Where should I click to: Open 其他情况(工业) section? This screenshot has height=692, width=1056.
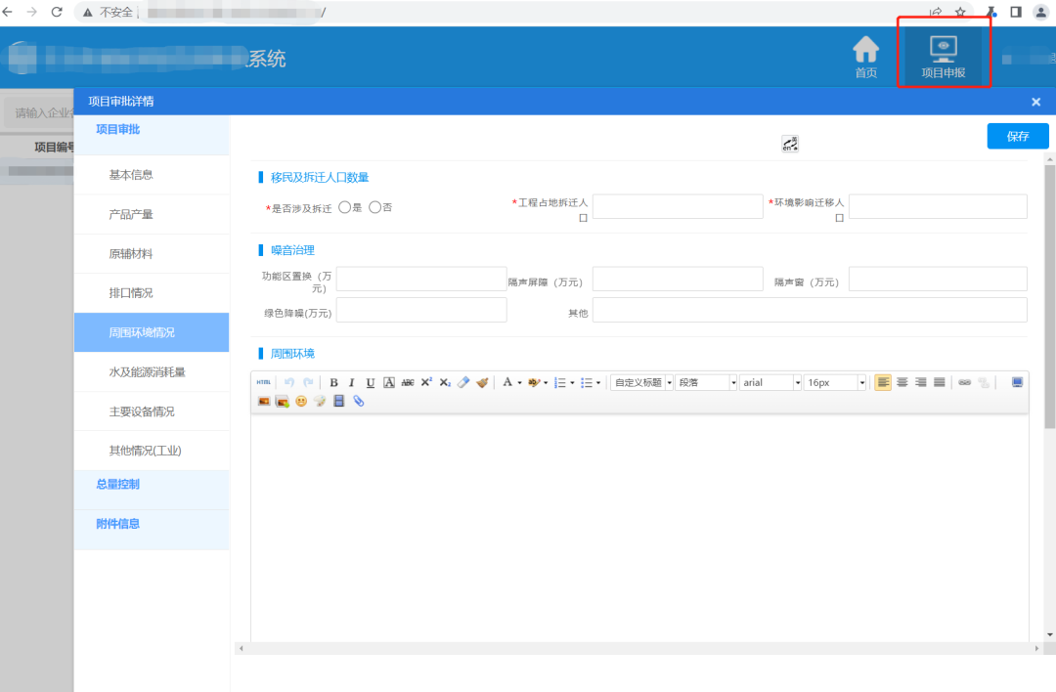[152, 451]
